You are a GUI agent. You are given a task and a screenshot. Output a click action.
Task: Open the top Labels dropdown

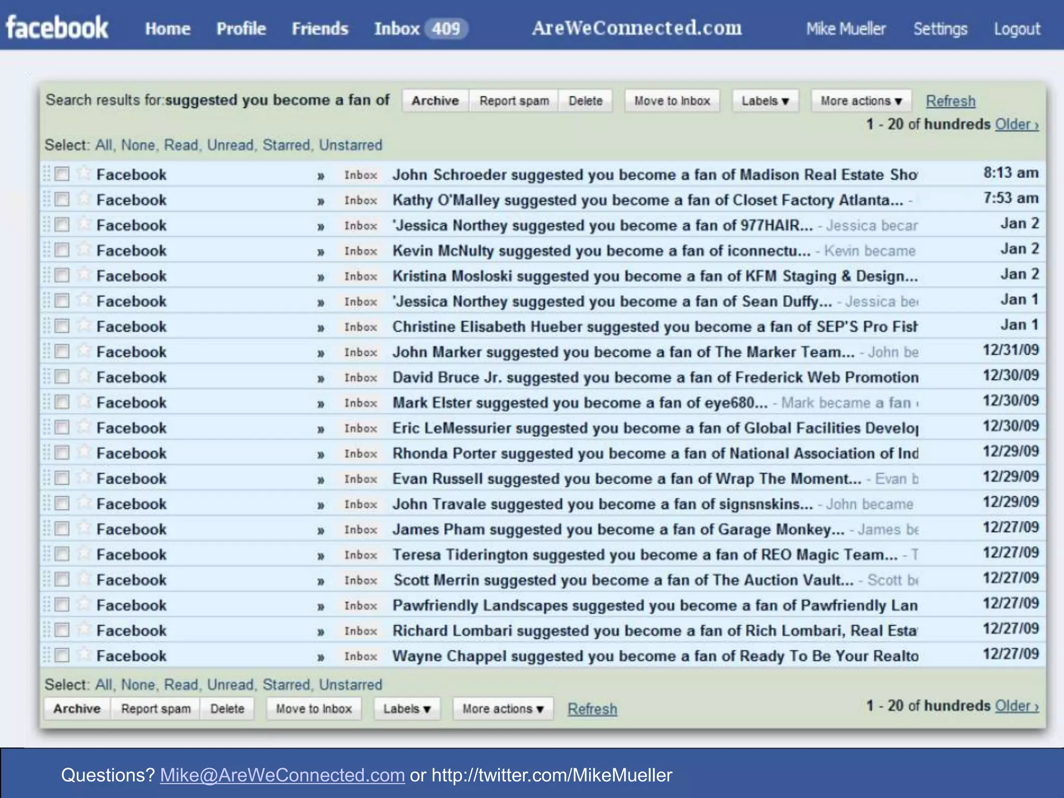(x=765, y=101)
